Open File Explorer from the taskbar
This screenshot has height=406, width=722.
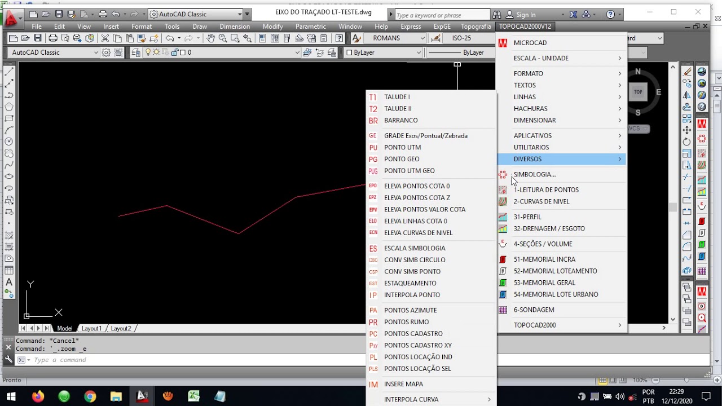click(116, 396)
